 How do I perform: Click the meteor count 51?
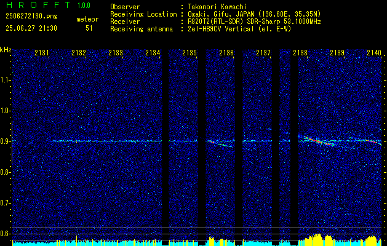click(x=89, y=28)
